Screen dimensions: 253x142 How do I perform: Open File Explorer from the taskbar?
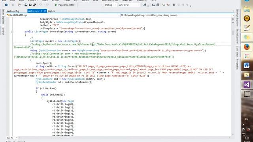pos(247,9)
